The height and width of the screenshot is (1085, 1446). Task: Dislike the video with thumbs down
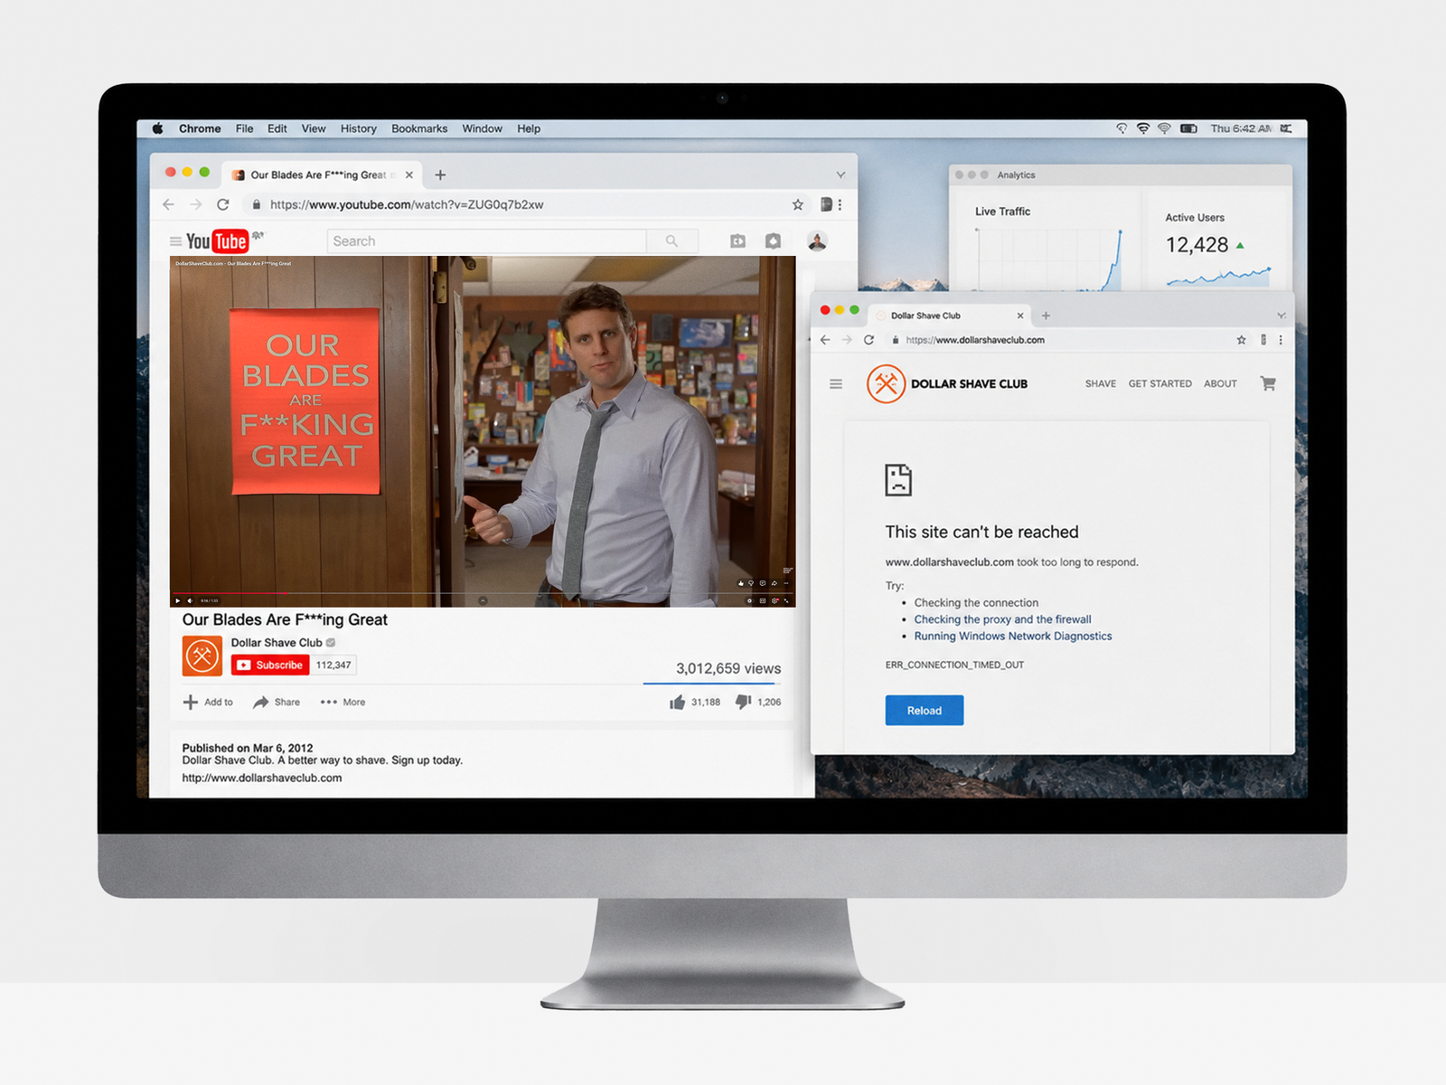(758, 703)
